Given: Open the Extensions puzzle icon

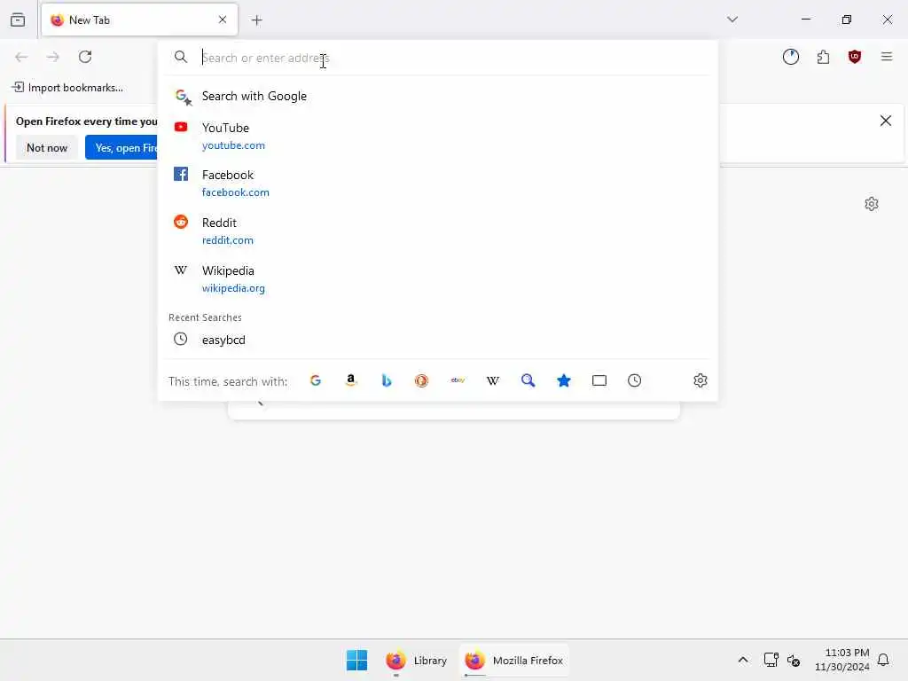Looking at the screenshot, I should pos(823,57).
